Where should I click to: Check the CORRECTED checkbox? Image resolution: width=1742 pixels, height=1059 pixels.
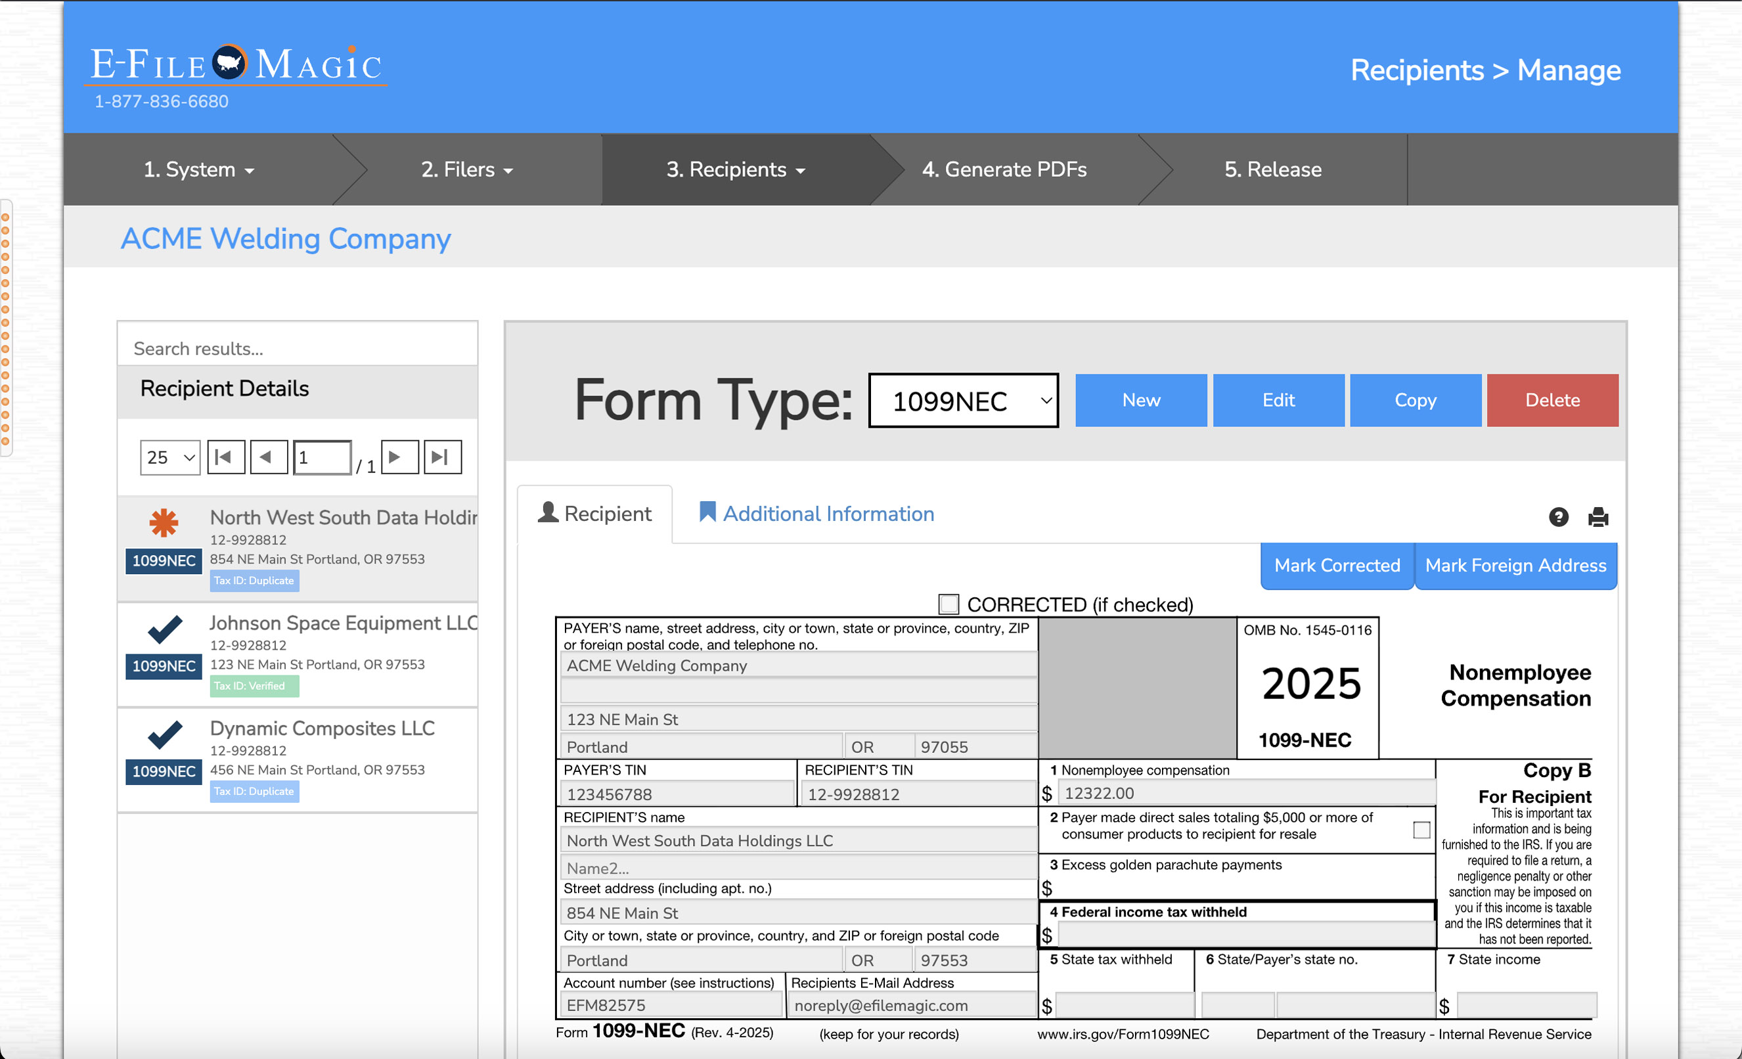tap(948, 604)
